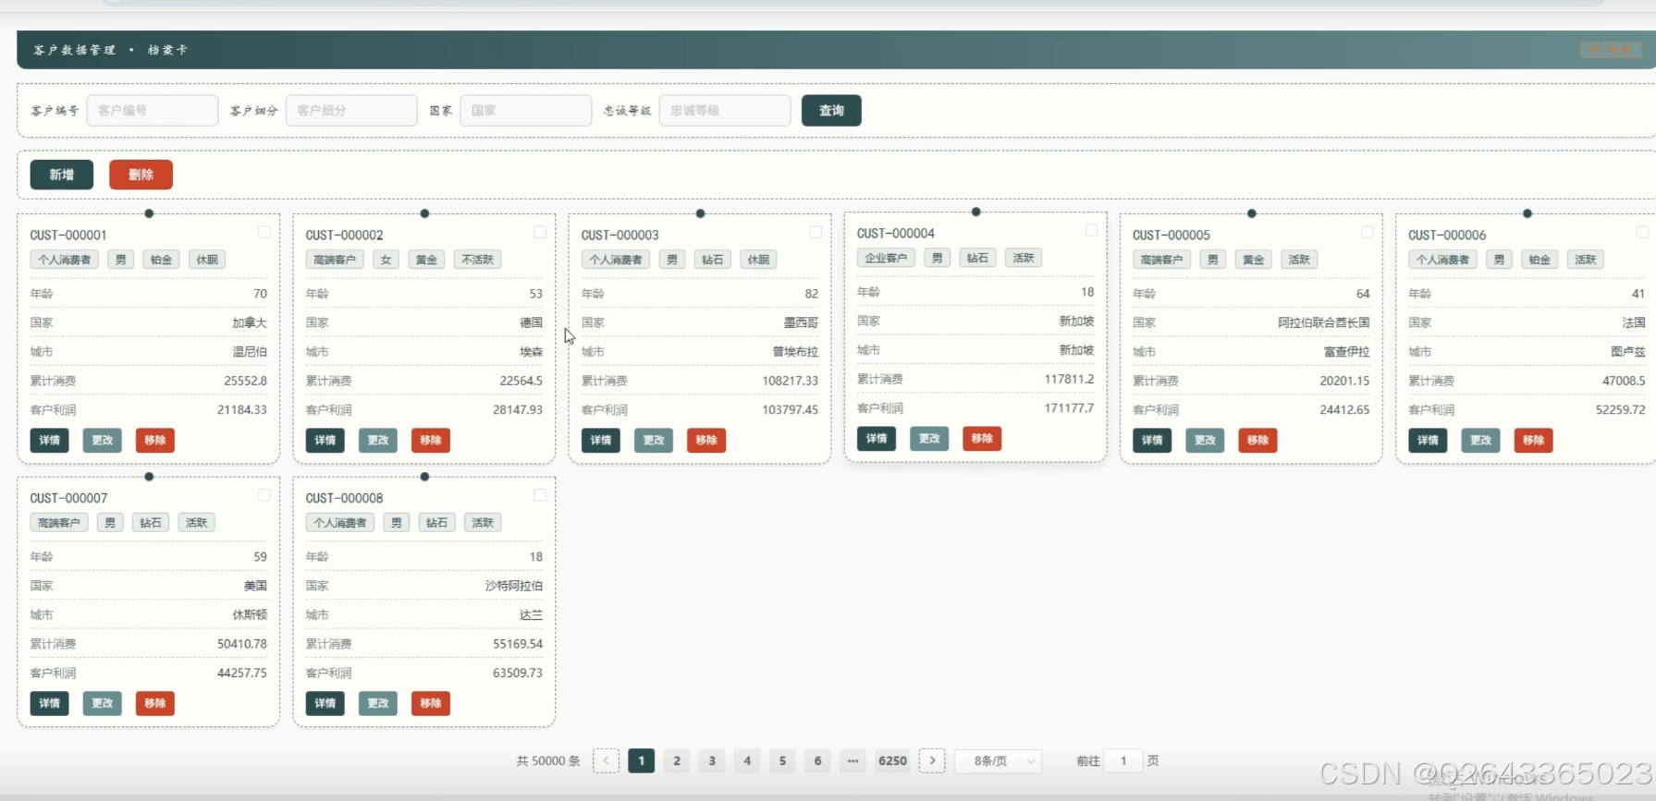Mark the checkbox on card CUST-000005
1656x801 pixels.
(x=1367, y=232)
